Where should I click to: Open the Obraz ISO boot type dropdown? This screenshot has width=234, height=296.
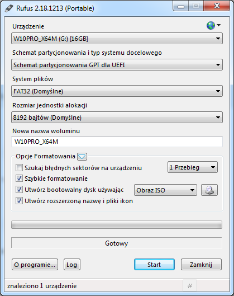click(165, 190)
